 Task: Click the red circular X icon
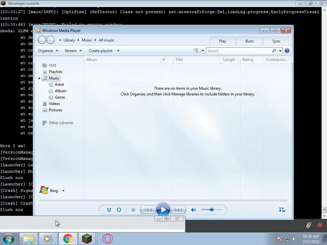320,226
